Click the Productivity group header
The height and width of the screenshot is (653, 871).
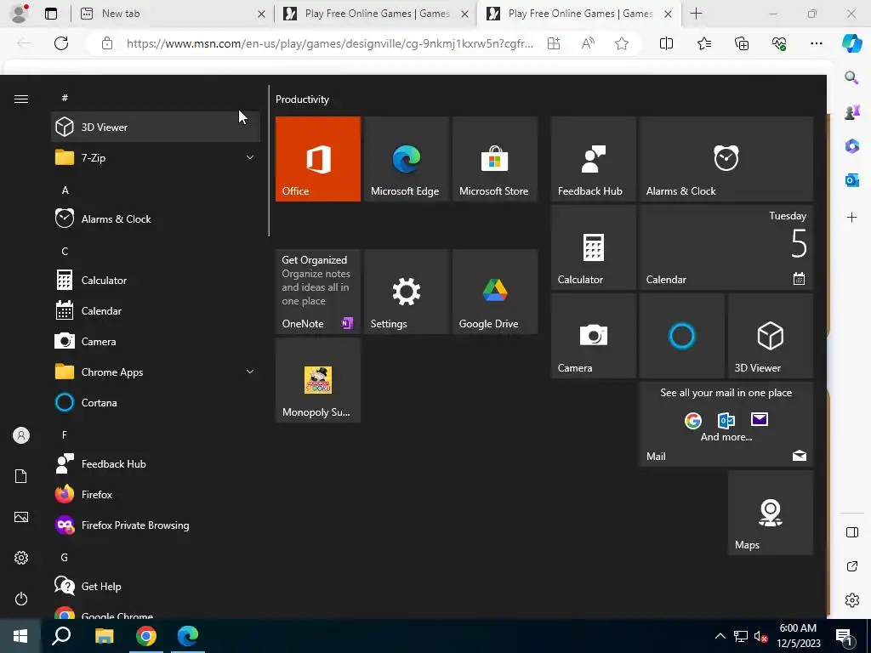[x=302, y=99]
